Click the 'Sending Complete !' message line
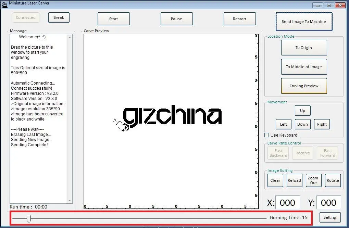 pyautogui.click(x=29, y=145)
